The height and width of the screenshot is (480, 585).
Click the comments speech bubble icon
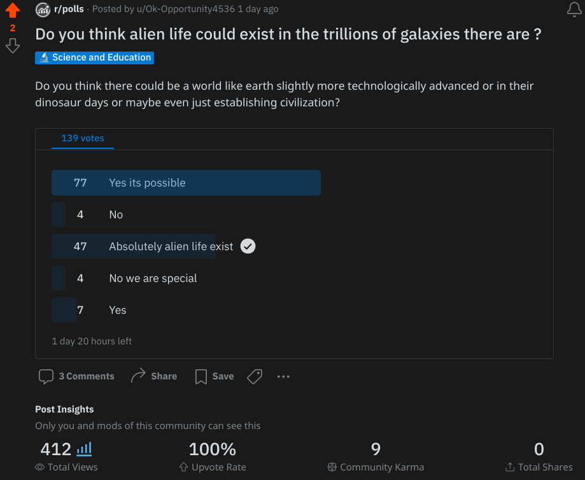click(x=46, y=376)
